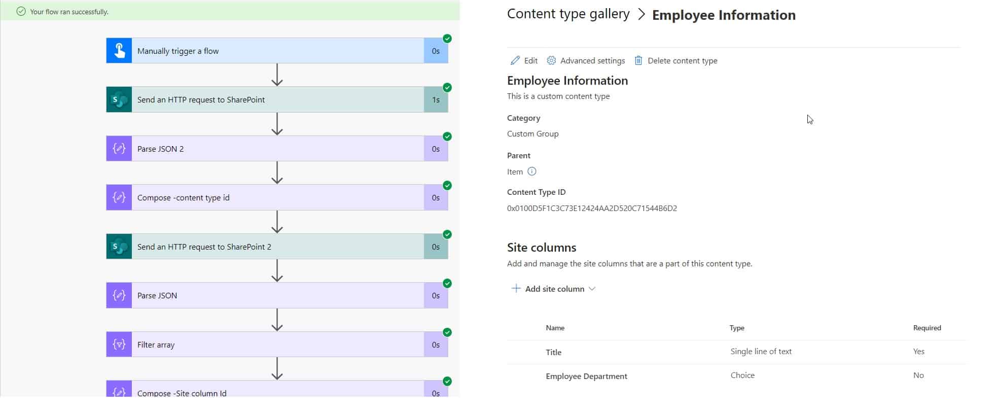
Task: Click the Advanced settings gear icon
Action: 551,60
